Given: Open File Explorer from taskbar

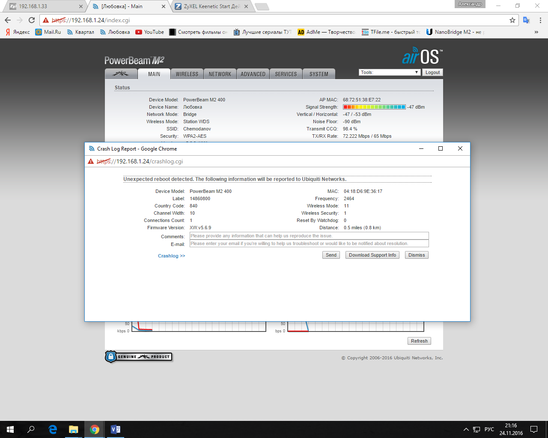Looking at the screenshot, I should click(74, 429).
